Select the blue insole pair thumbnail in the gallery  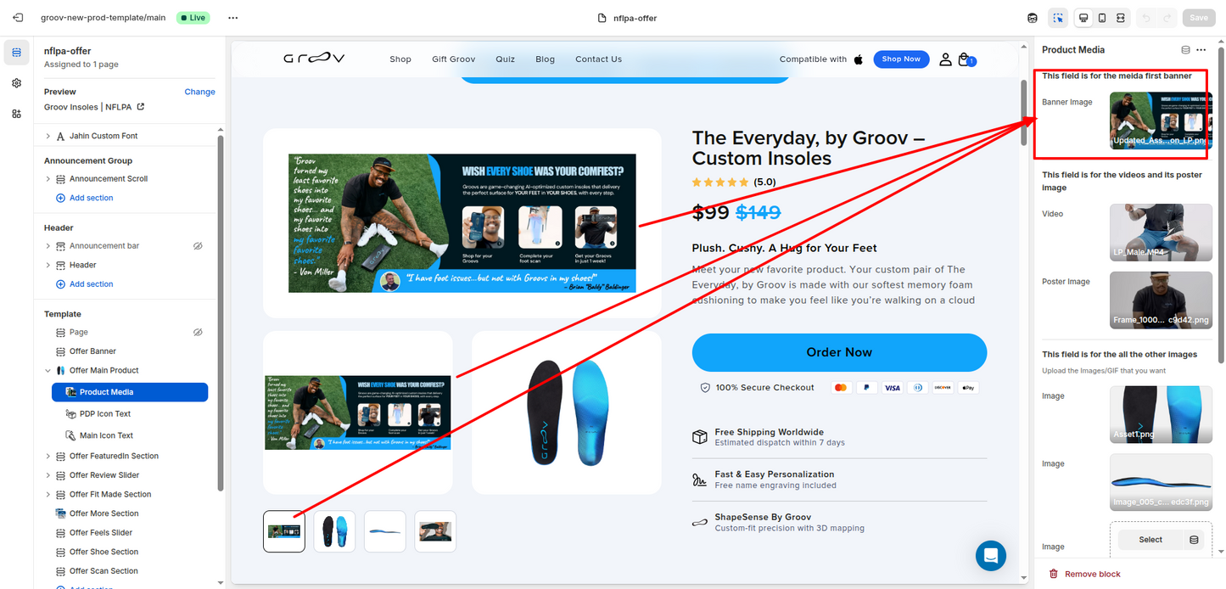[x=334, y=531]
